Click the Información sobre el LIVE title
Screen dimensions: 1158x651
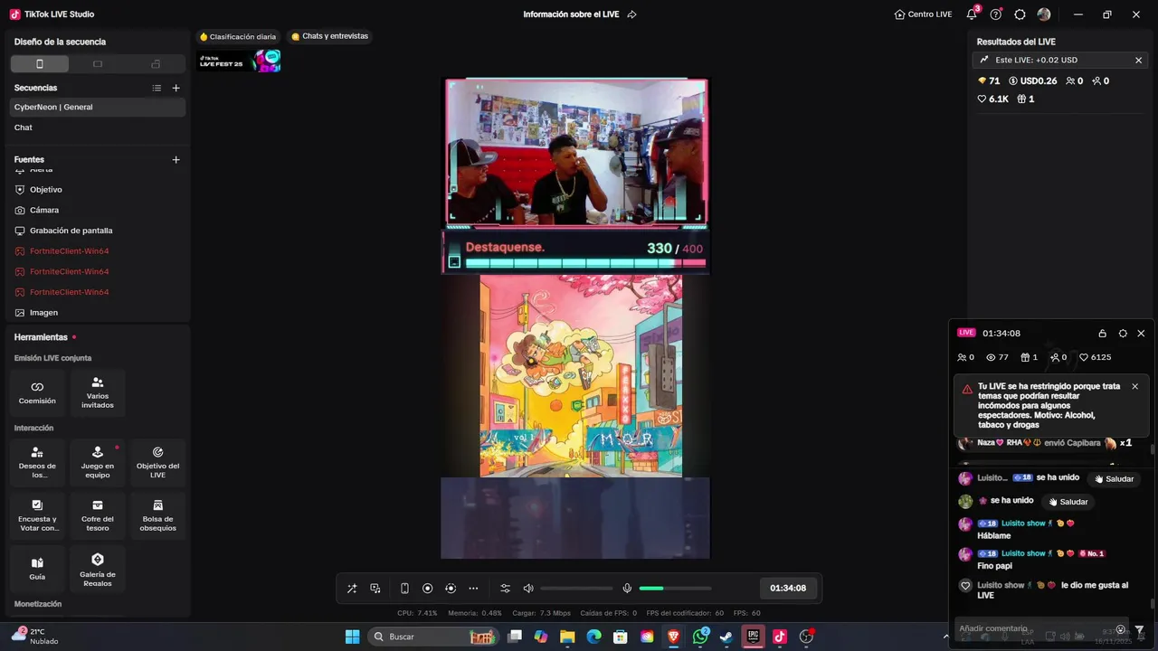(x=573, y=14)
